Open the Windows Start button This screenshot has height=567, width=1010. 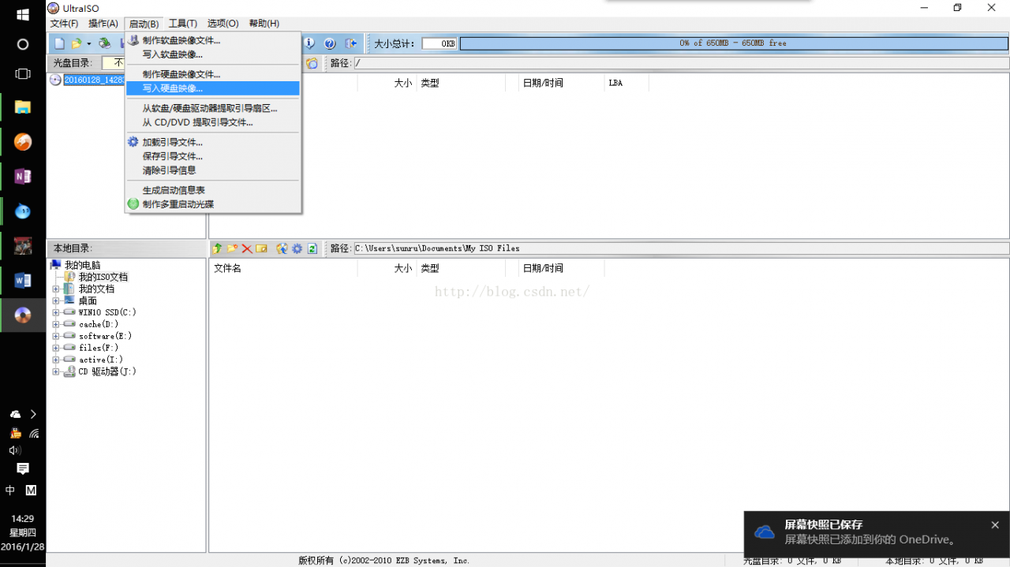click(23, 15)
